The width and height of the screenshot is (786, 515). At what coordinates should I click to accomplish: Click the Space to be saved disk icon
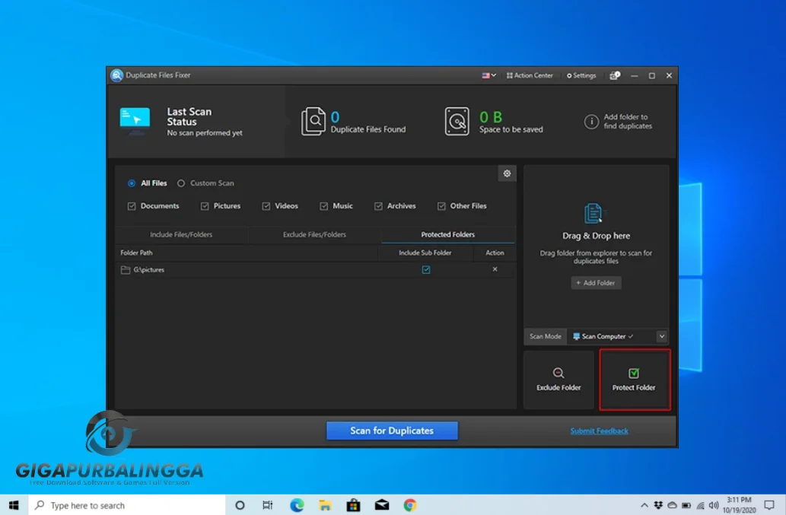(457, 120)
